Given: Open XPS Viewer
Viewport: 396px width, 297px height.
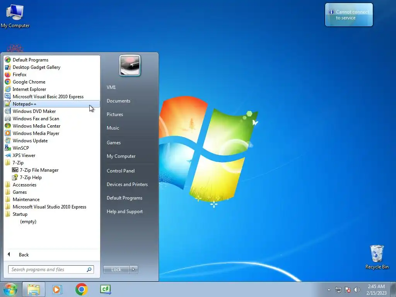Looking at the screenshot, I should [52, 155].
